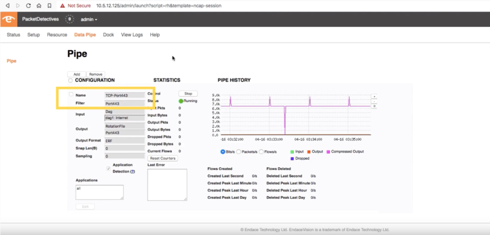Open the View Logs menu
Viewport: 490px width, 235px height.
132,34
